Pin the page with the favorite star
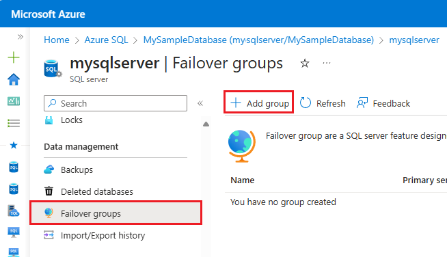Image resolution: width=447 pixels, height=257 pixels. point(305,63)
